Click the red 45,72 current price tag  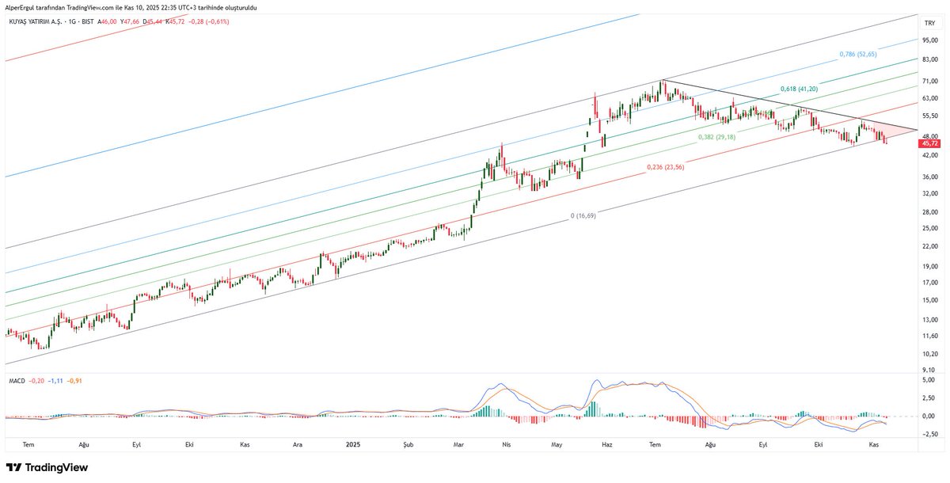coord(929,144)
